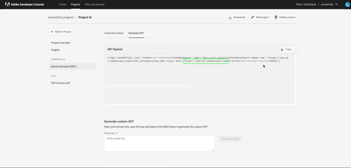Click the Download icon
This screenshot has width=351, height=168.
(230, 17)
